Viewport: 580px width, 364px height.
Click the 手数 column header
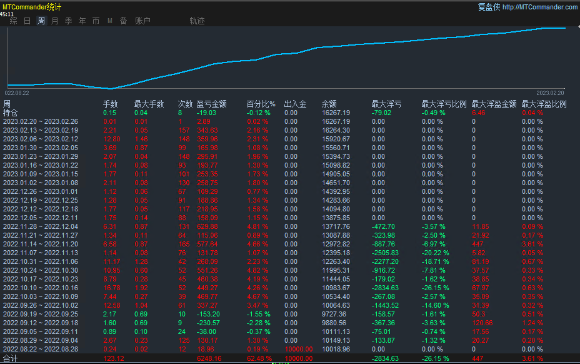coord(110,104)
